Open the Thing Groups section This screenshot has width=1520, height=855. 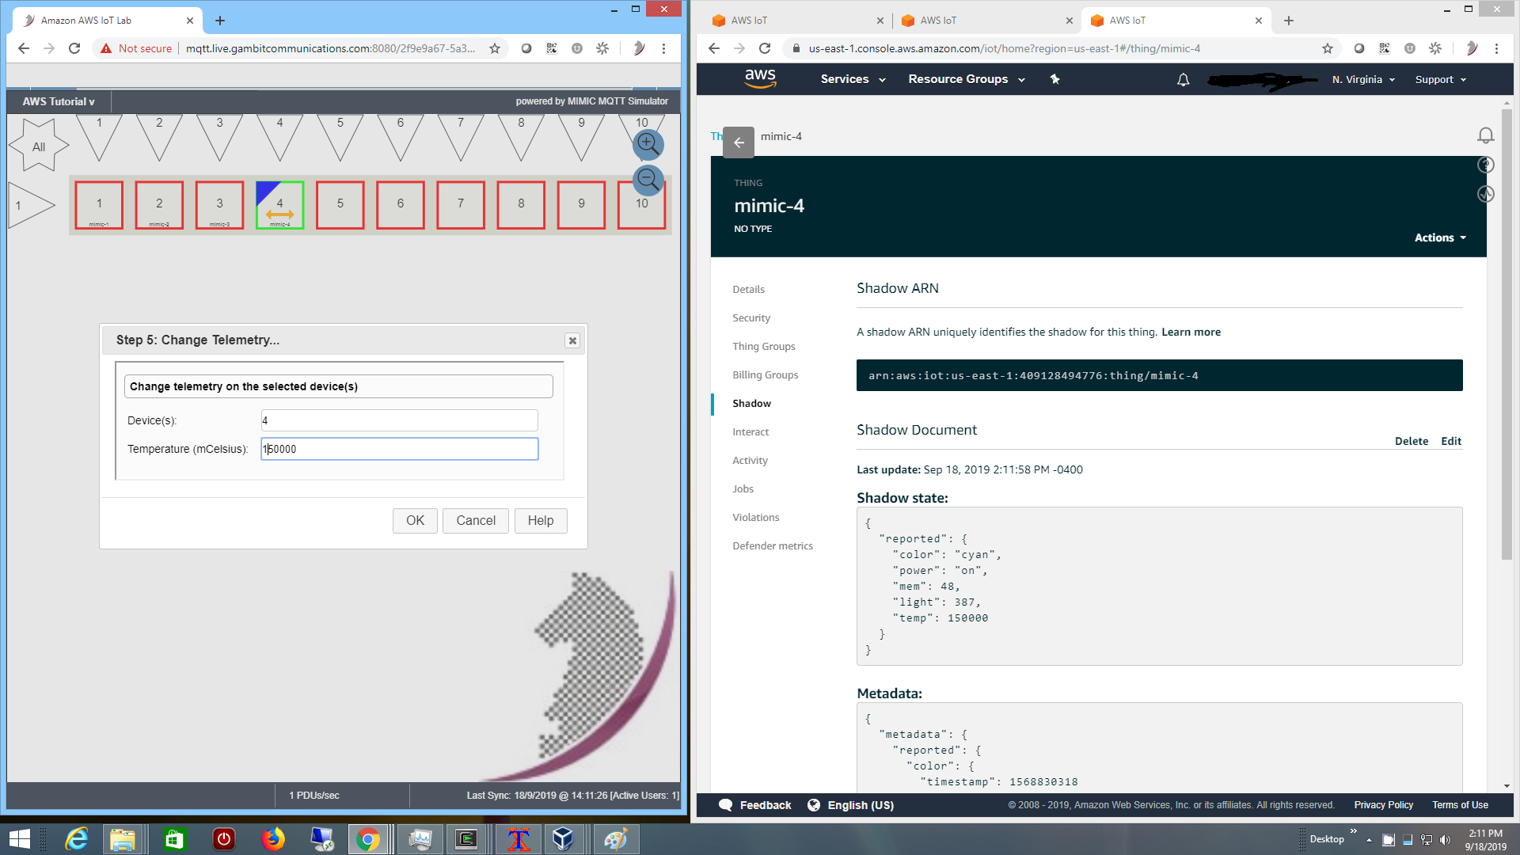pos(764,346)
